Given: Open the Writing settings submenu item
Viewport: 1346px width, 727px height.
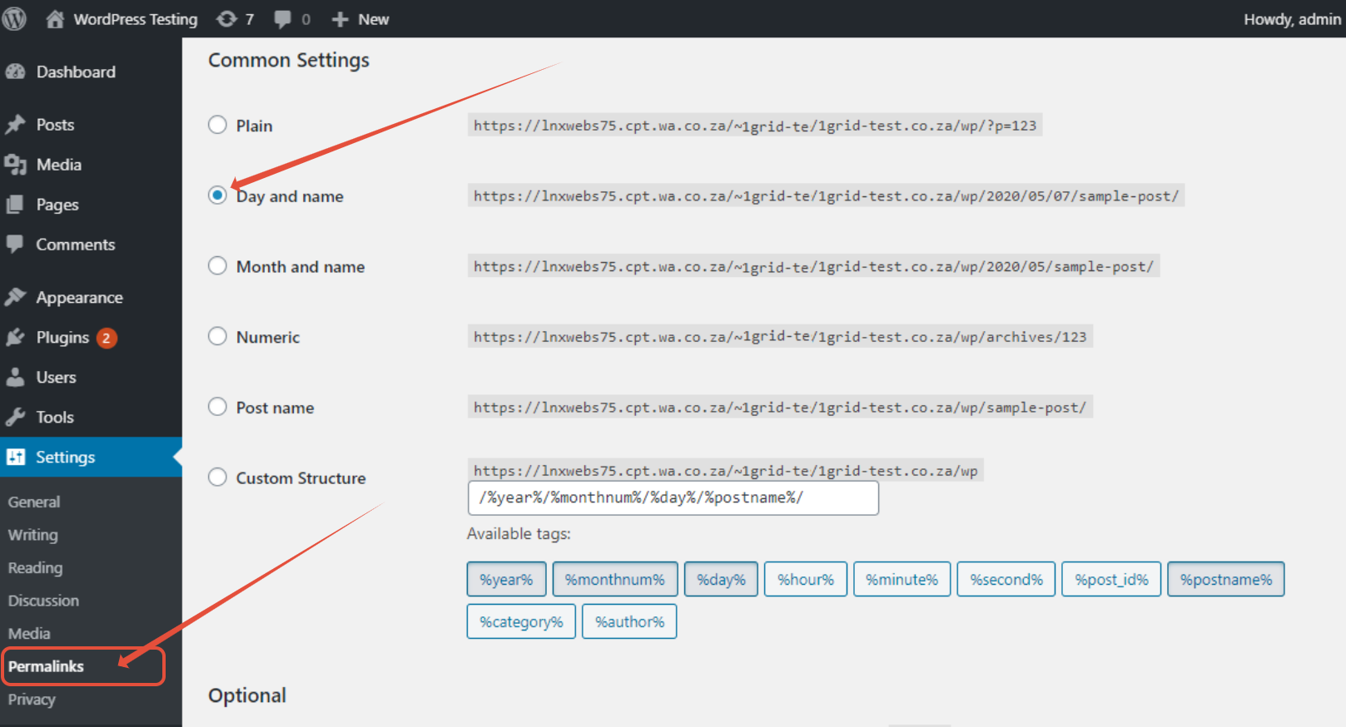Looking at the screenshot, I should pyautogui.click(x=33, y=535).
